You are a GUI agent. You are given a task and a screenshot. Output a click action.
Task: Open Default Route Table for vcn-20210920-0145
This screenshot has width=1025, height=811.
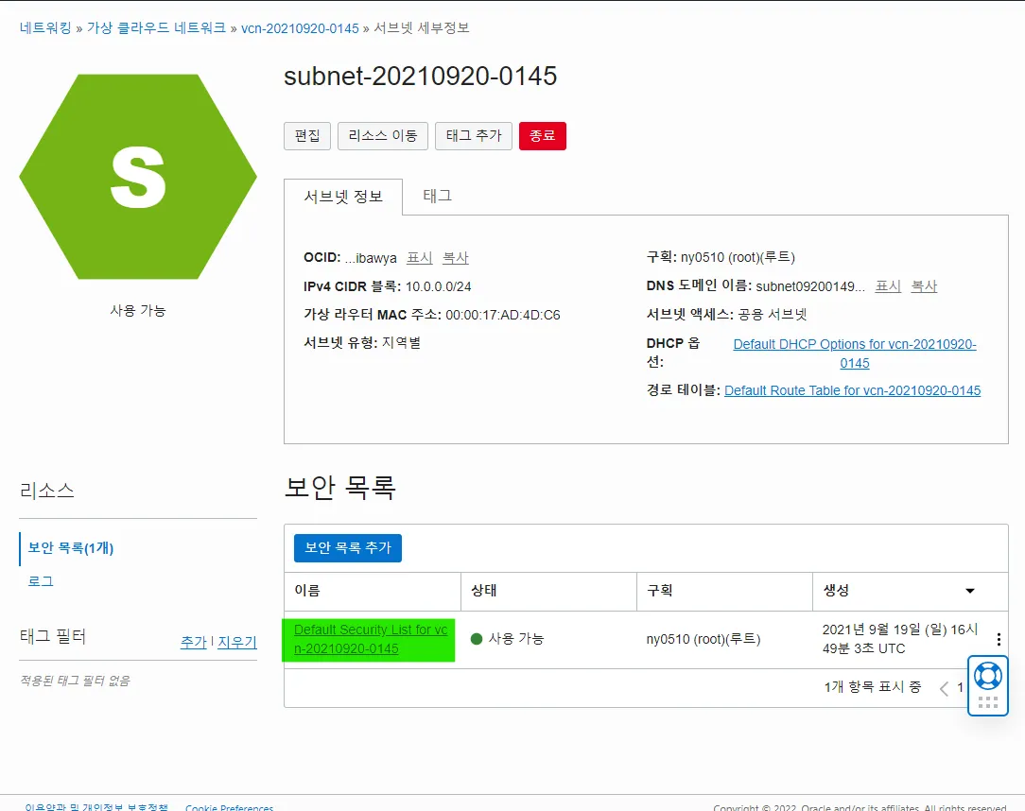pyautogui.click(x=851, y=390)
